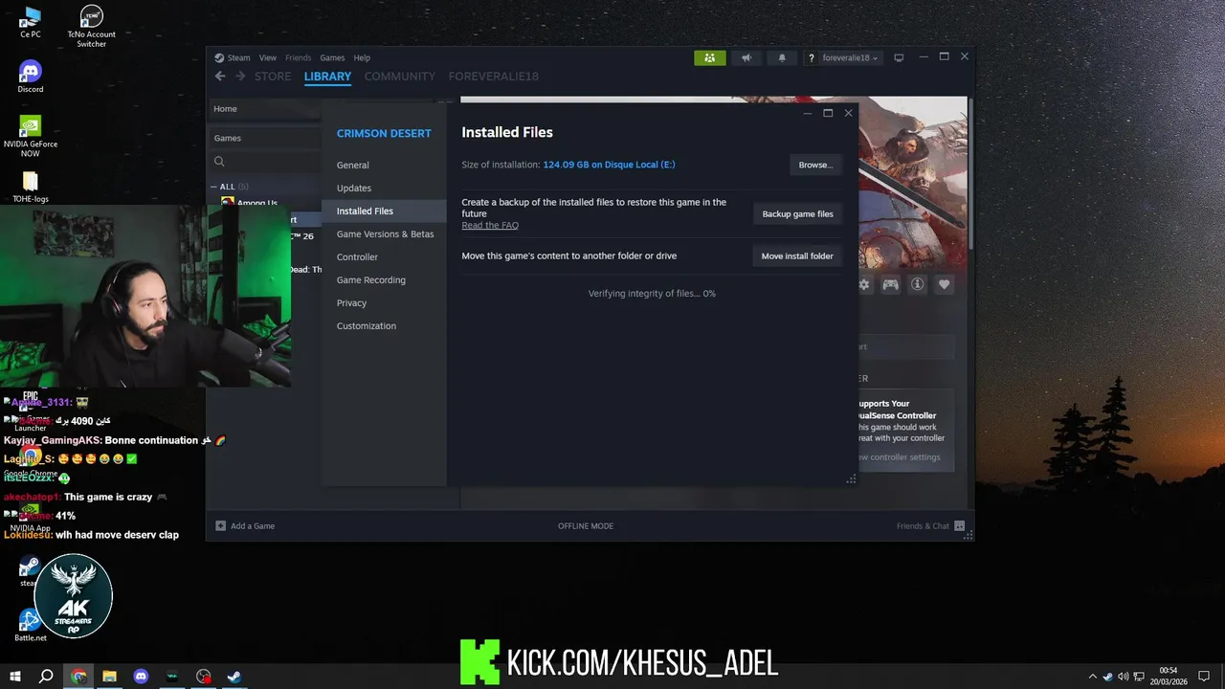Show game info via the circled i icon
1225x689 pixels.
point(917,284)
